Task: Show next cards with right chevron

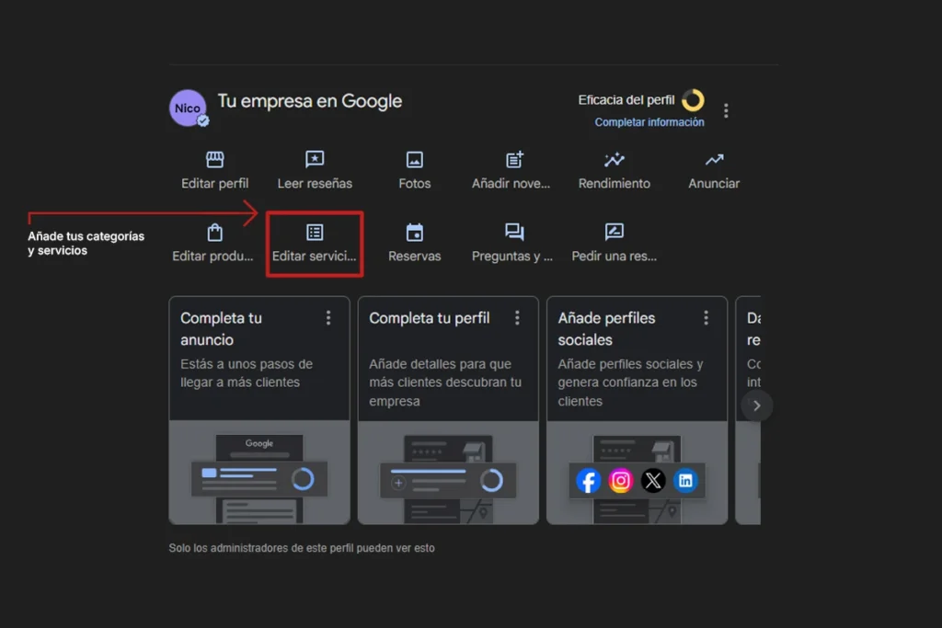Action: click(756, 405)
